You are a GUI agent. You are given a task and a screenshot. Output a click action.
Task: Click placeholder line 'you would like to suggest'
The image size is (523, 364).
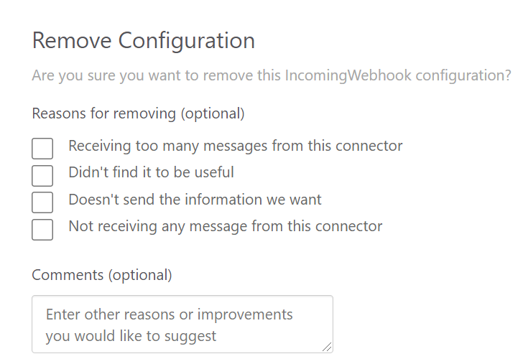(131, 336)
